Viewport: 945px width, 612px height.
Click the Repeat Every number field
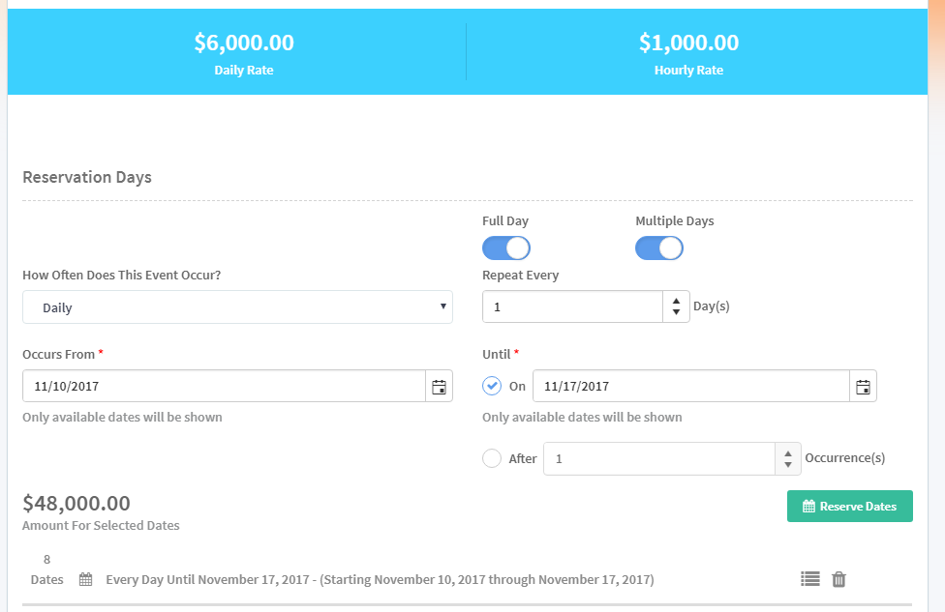(572, 307)
